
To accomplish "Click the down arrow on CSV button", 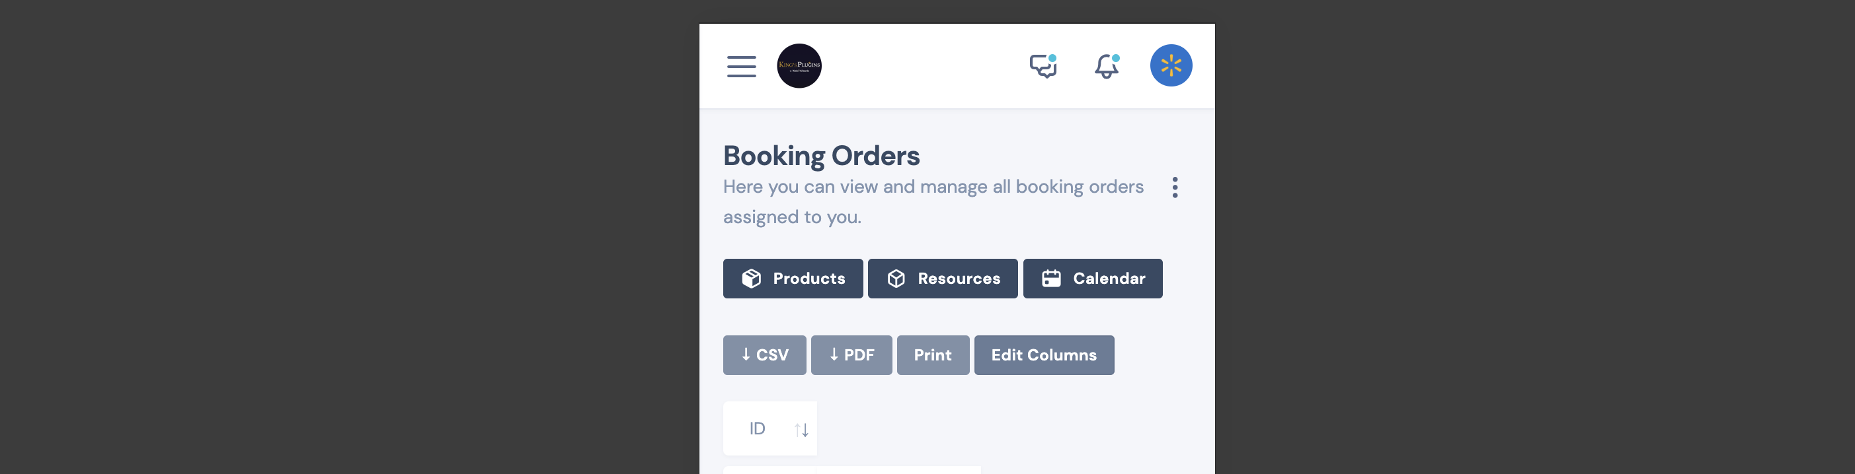I will tap(745, 354).
